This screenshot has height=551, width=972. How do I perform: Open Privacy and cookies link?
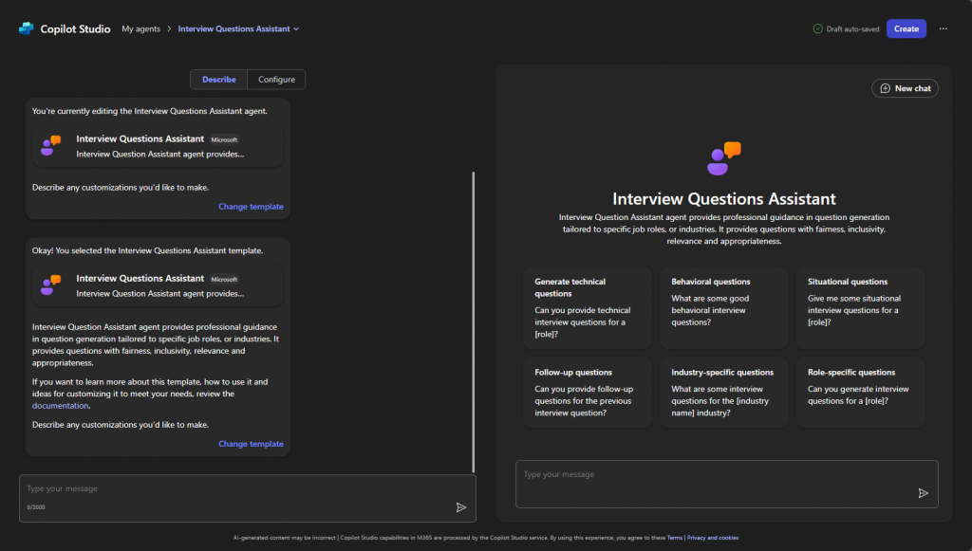[712, 538]
